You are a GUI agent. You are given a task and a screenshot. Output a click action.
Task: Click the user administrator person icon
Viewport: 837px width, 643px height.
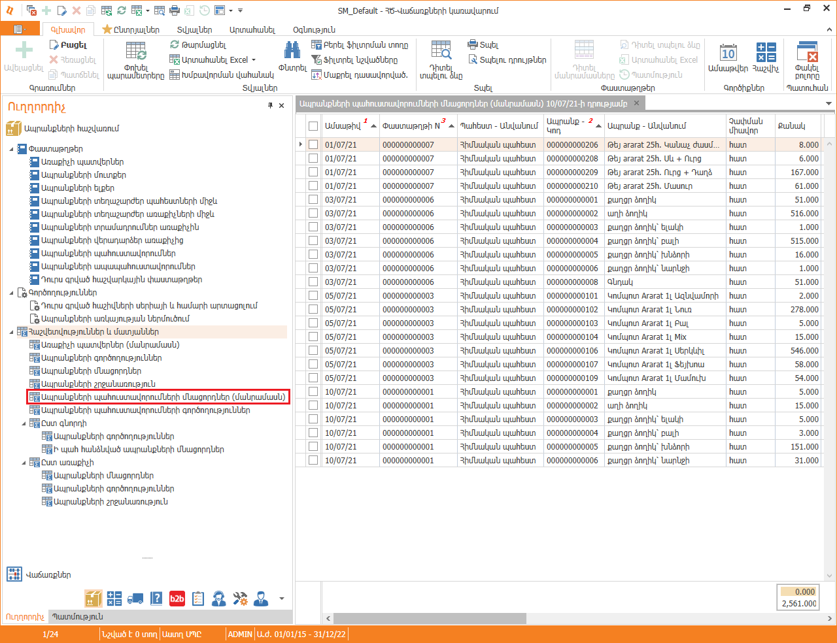click(261, 598)
